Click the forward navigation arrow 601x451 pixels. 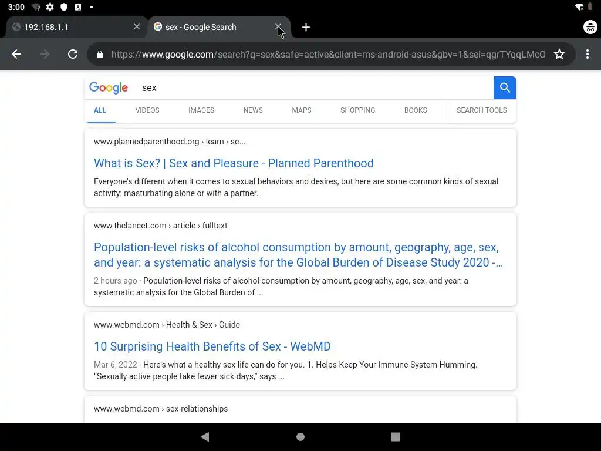click(45, 54)
